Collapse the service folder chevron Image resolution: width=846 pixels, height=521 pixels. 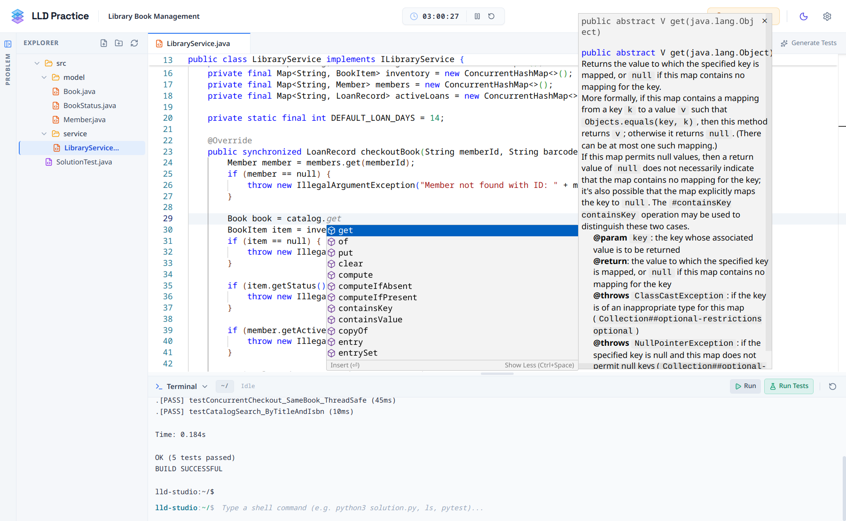pyautogui.click(x=44, y=133)
